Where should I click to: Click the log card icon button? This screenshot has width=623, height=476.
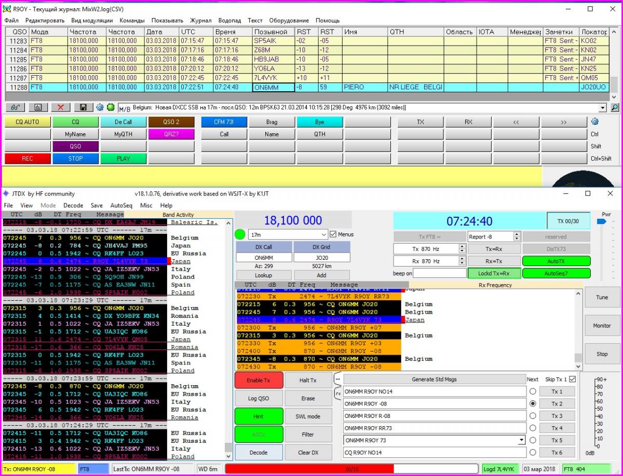coord(38,107)
